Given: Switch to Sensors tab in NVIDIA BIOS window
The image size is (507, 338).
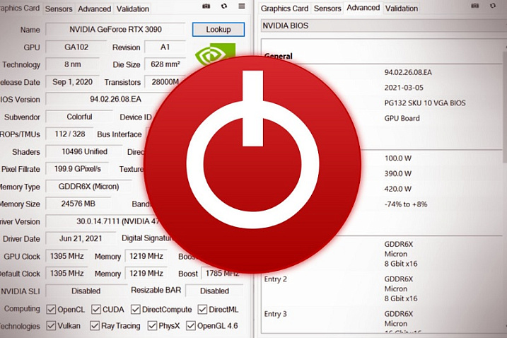Looking at the screenshot, I should coord(327,8).
